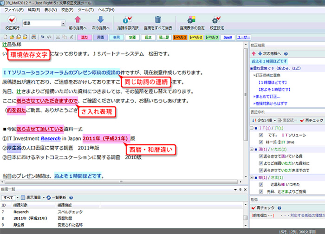Open the すべて filter dropdown
Image resolution: width=325 pixels, height=234 pixels.
(x=18, y=198)
